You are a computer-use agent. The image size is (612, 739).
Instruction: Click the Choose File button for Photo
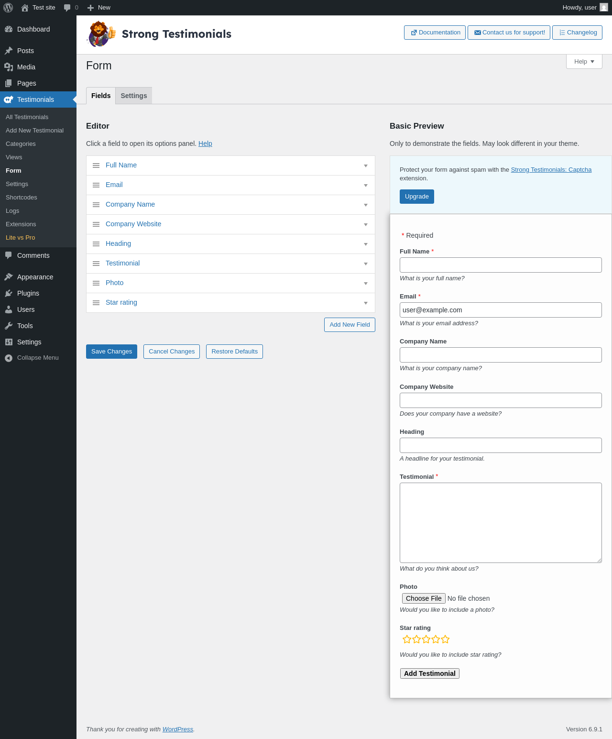(424, 598)
